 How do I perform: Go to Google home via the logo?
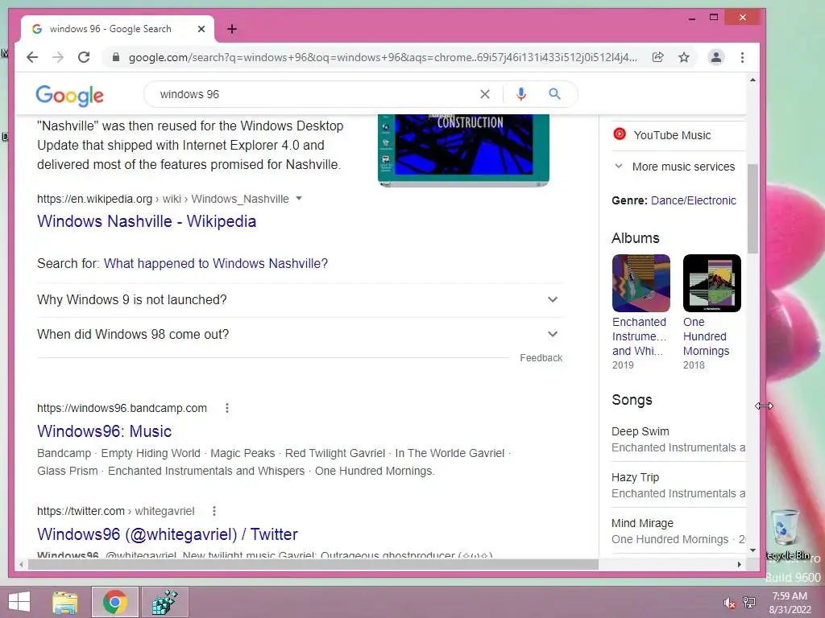(x=69, y=95)
